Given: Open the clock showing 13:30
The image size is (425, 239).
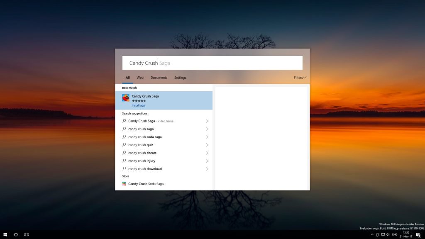Looking at the screenshot, I should (406, 234).
